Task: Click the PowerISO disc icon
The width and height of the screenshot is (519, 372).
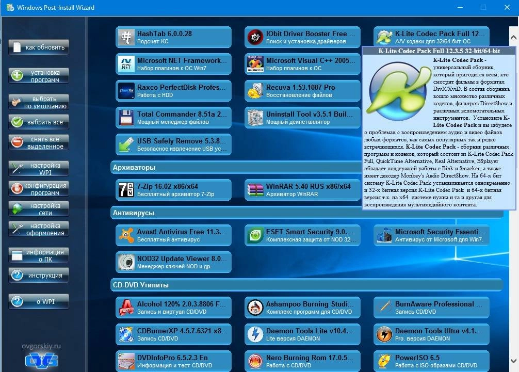Action: (384, 361)
